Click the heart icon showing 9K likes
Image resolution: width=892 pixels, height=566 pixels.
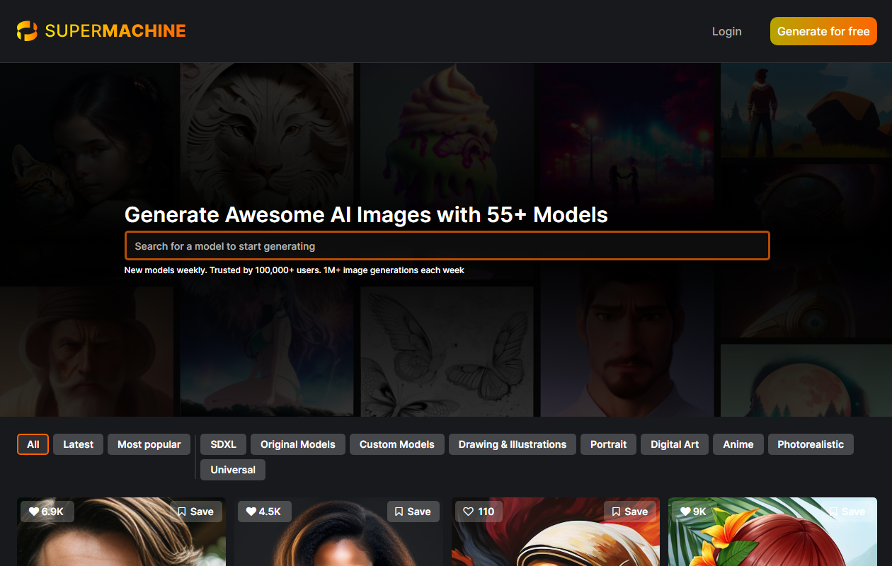[x=685, y=512]
